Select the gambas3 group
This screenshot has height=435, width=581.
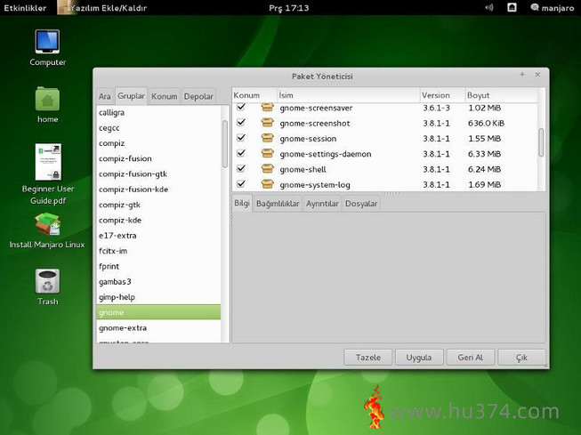[158, 282]
